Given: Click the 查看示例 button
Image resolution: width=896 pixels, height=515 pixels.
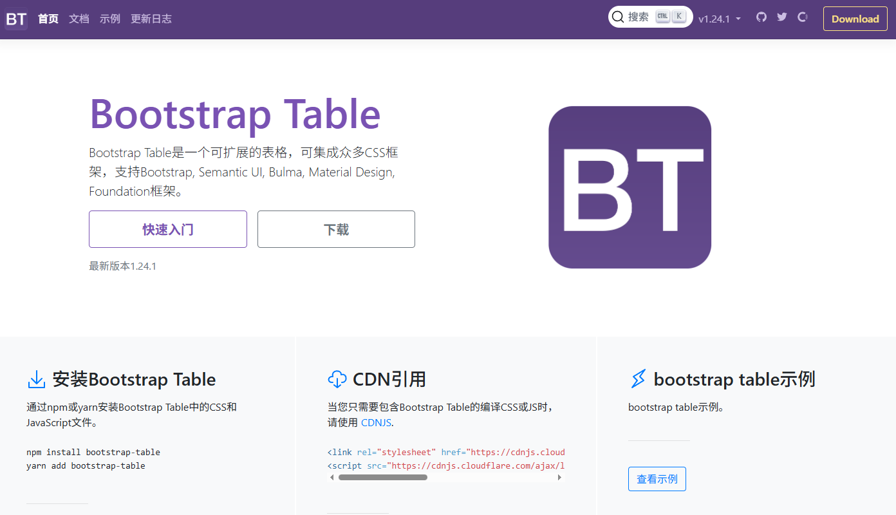Looking at the screenshot, I should click(x=657, y=479).
